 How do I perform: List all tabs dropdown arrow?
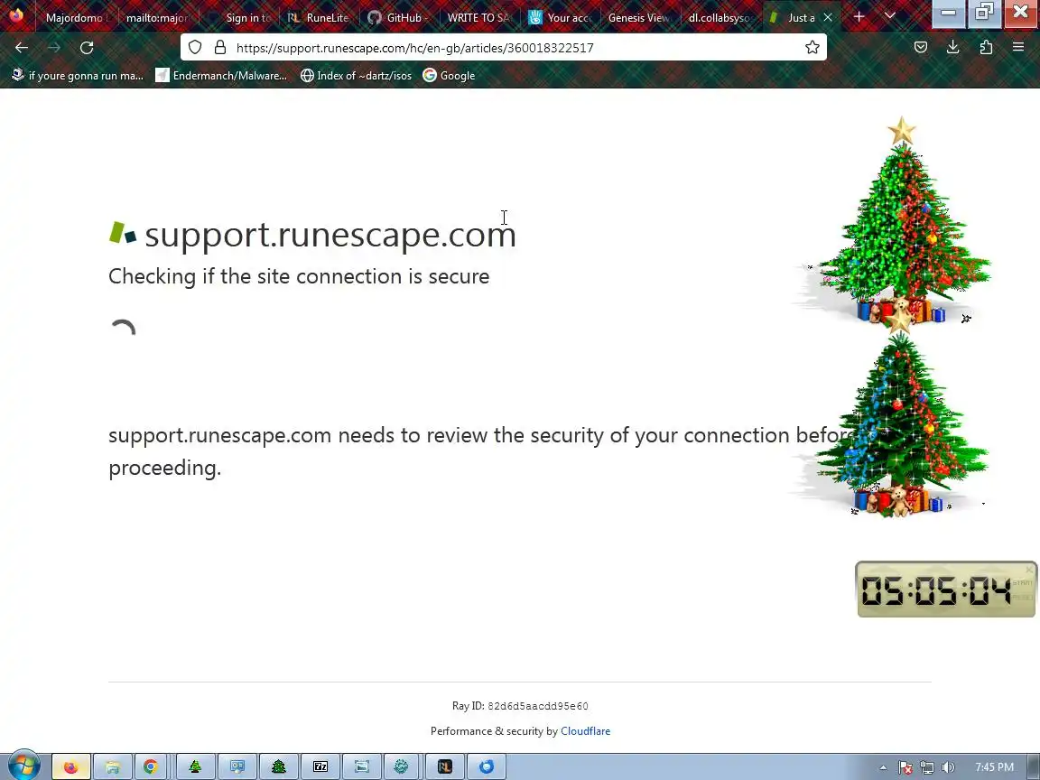(890, 17)
